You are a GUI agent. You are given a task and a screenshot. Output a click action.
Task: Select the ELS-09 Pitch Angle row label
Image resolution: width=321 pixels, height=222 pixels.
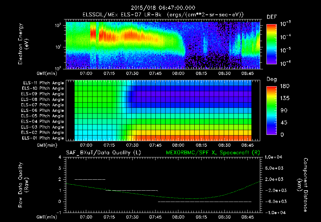point(43,94)
